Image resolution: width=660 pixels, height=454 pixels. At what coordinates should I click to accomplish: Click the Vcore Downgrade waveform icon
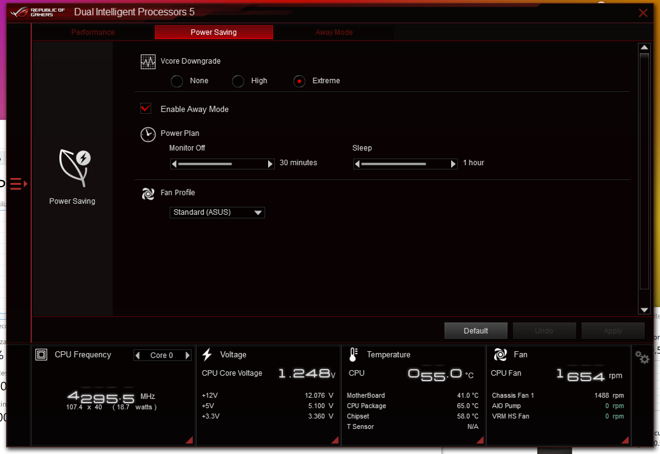click(x=148, y=62)
